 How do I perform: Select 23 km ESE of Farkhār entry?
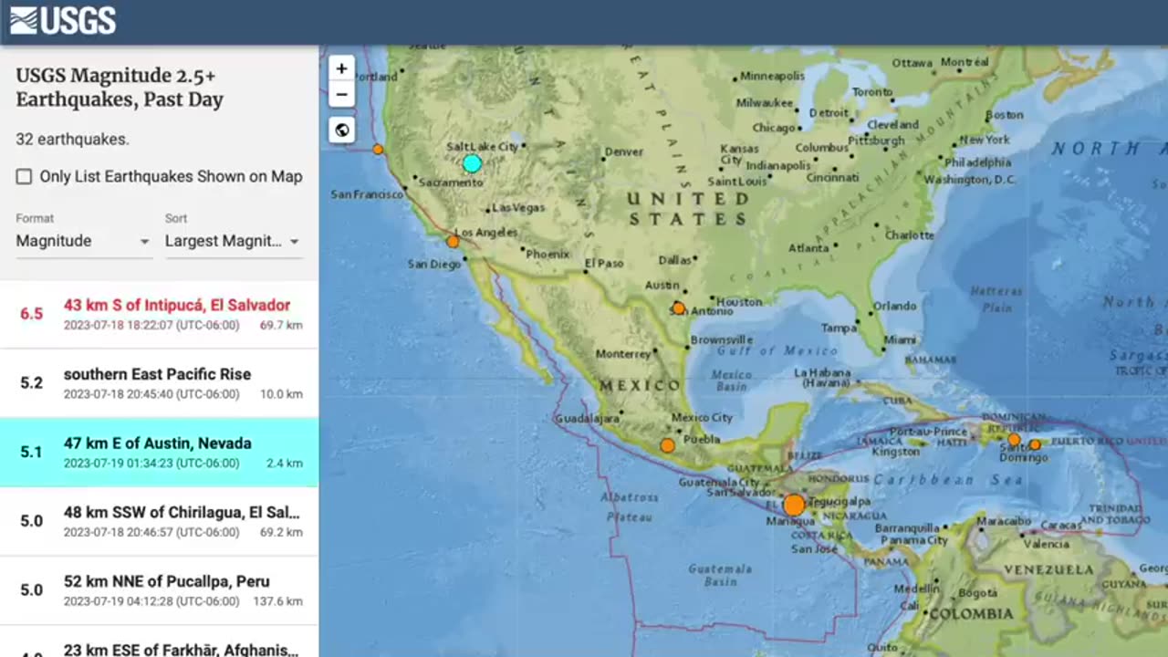click(x=159, y=642)
